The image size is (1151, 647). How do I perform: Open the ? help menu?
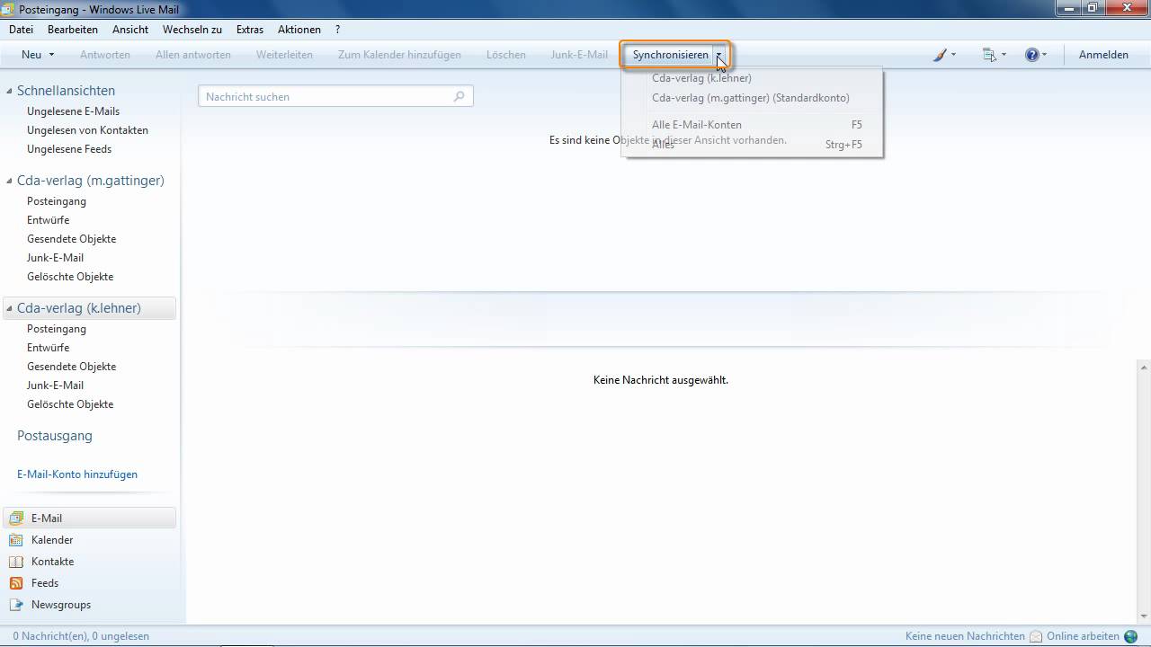(x=337, y=30)
